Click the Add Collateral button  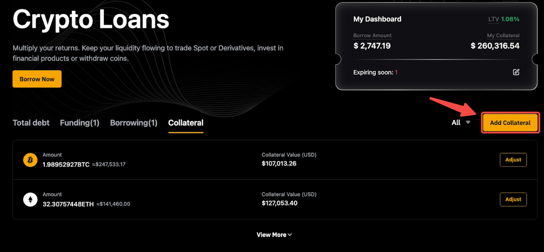point(510,123)
